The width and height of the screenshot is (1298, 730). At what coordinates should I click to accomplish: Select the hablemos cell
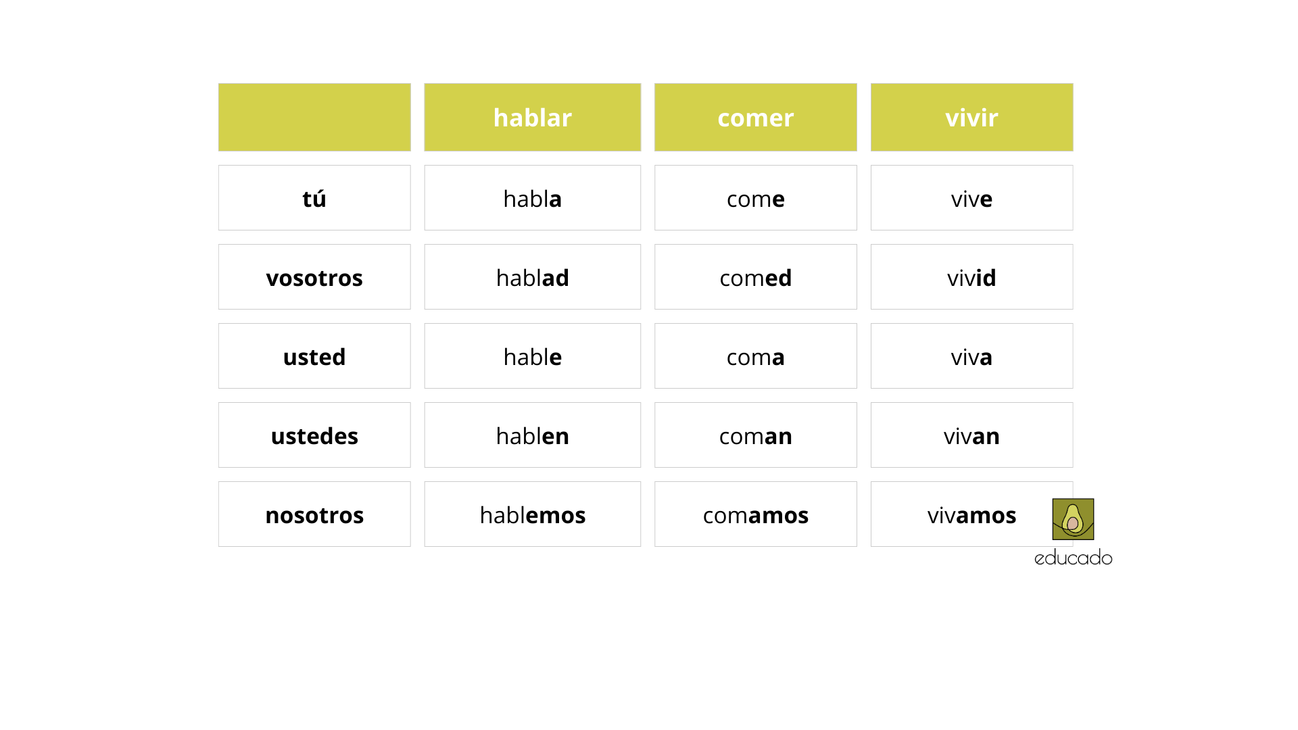(532, 514)
